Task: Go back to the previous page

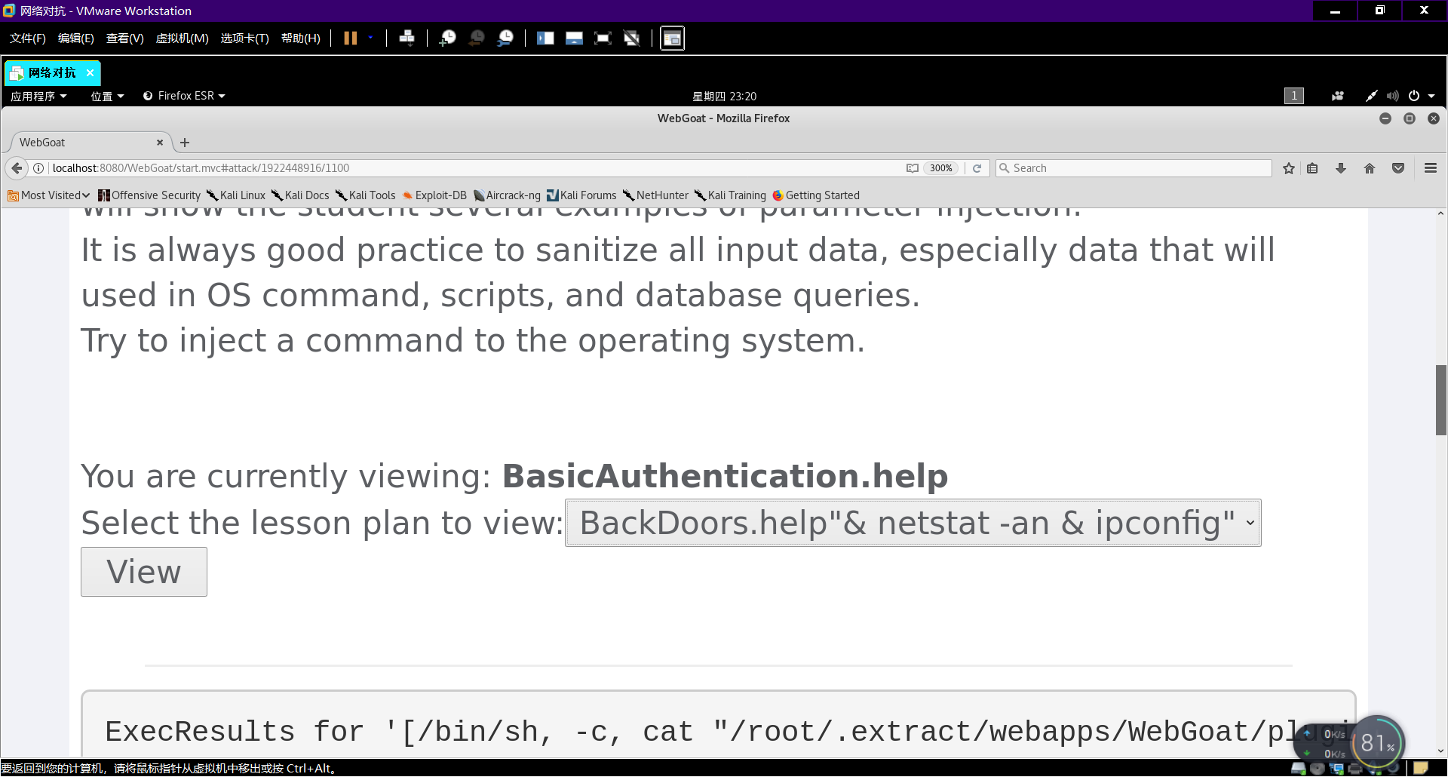Action: tap(17, 168)
